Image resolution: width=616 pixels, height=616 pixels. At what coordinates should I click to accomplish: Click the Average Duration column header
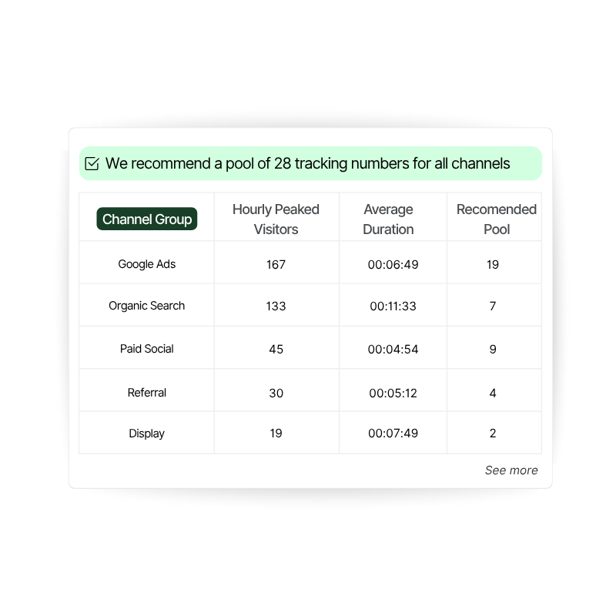388,219
